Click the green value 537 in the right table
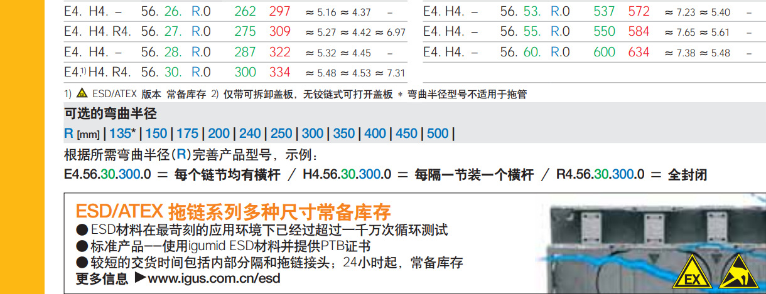Screen dimensions: 766x294 coord(604,12)
